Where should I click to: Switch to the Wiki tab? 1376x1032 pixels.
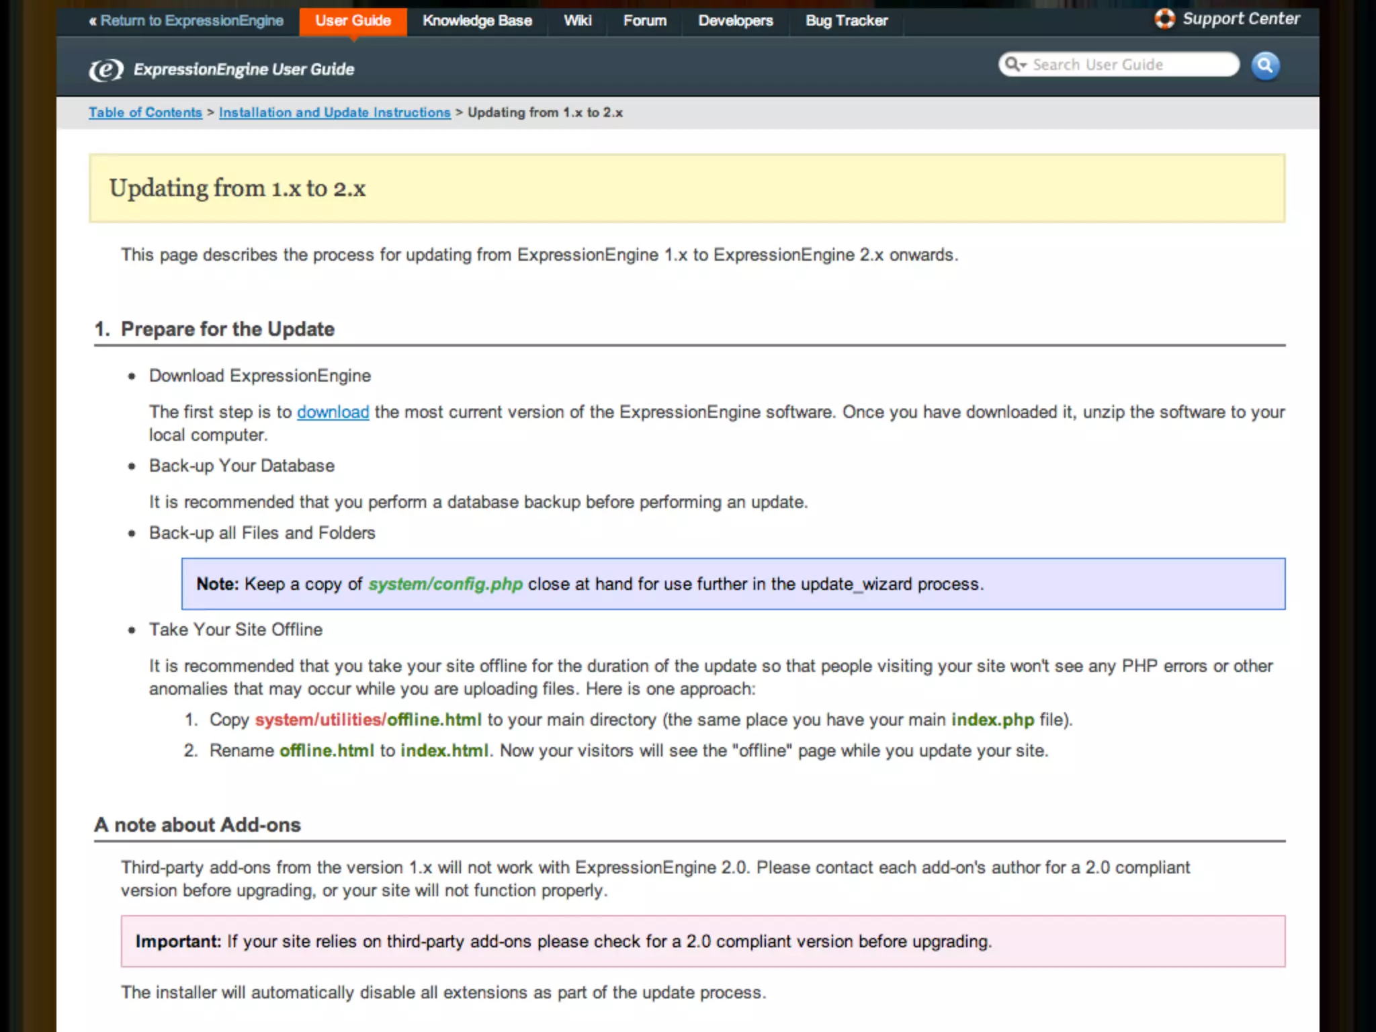(577, 21)
